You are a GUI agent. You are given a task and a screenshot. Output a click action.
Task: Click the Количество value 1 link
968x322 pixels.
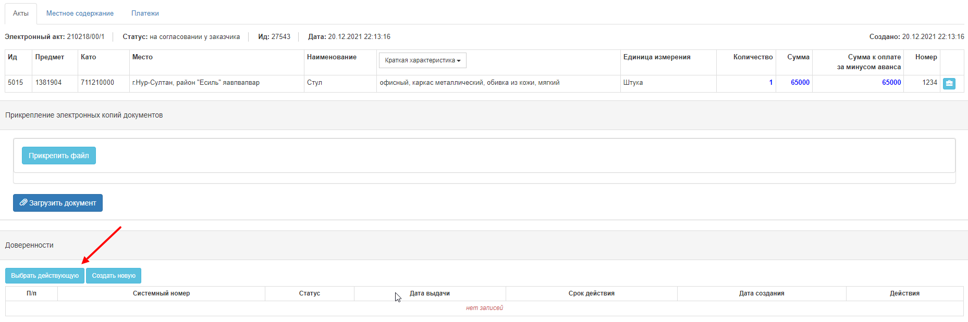(770, 83)
